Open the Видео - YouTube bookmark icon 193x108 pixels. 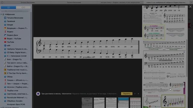(5, 39)
